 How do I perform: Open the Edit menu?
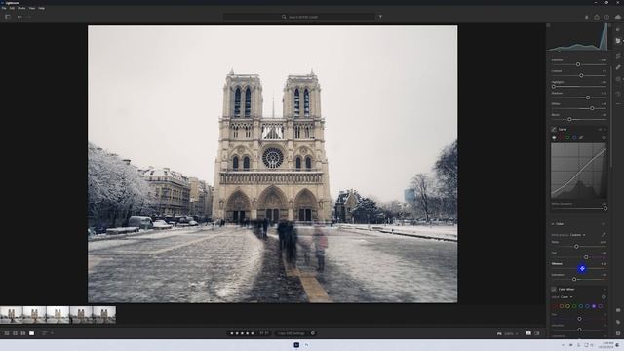(13, 8)
